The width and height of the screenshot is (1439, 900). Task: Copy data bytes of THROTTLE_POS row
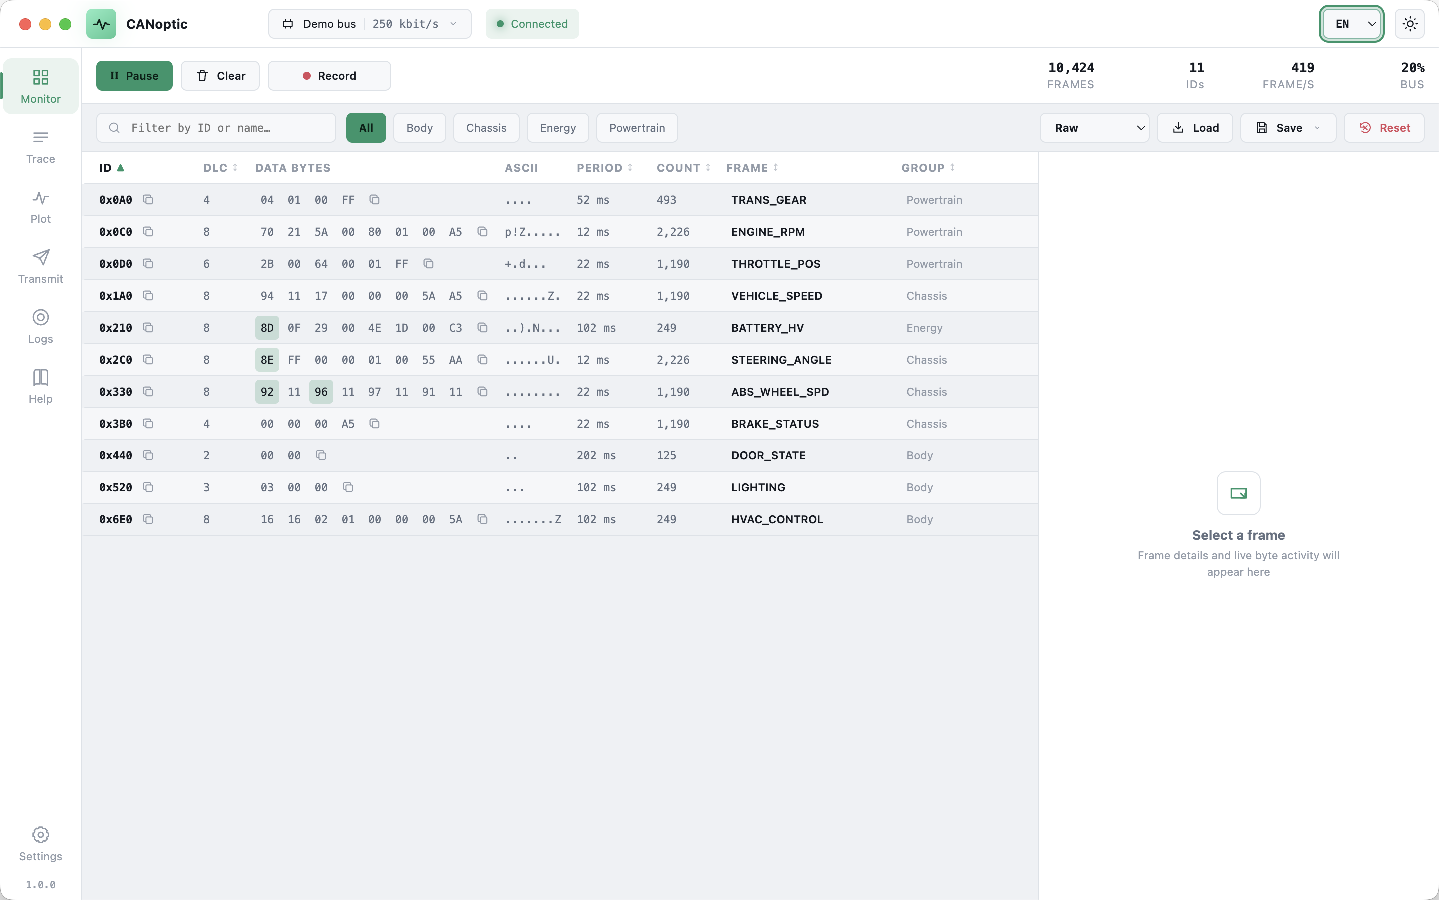[428, 264]
